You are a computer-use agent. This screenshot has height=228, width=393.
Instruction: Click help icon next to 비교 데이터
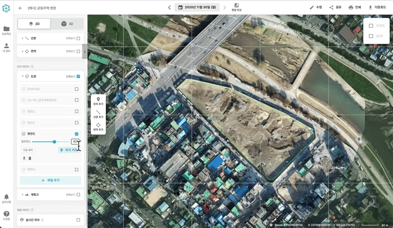coord(32,67)
